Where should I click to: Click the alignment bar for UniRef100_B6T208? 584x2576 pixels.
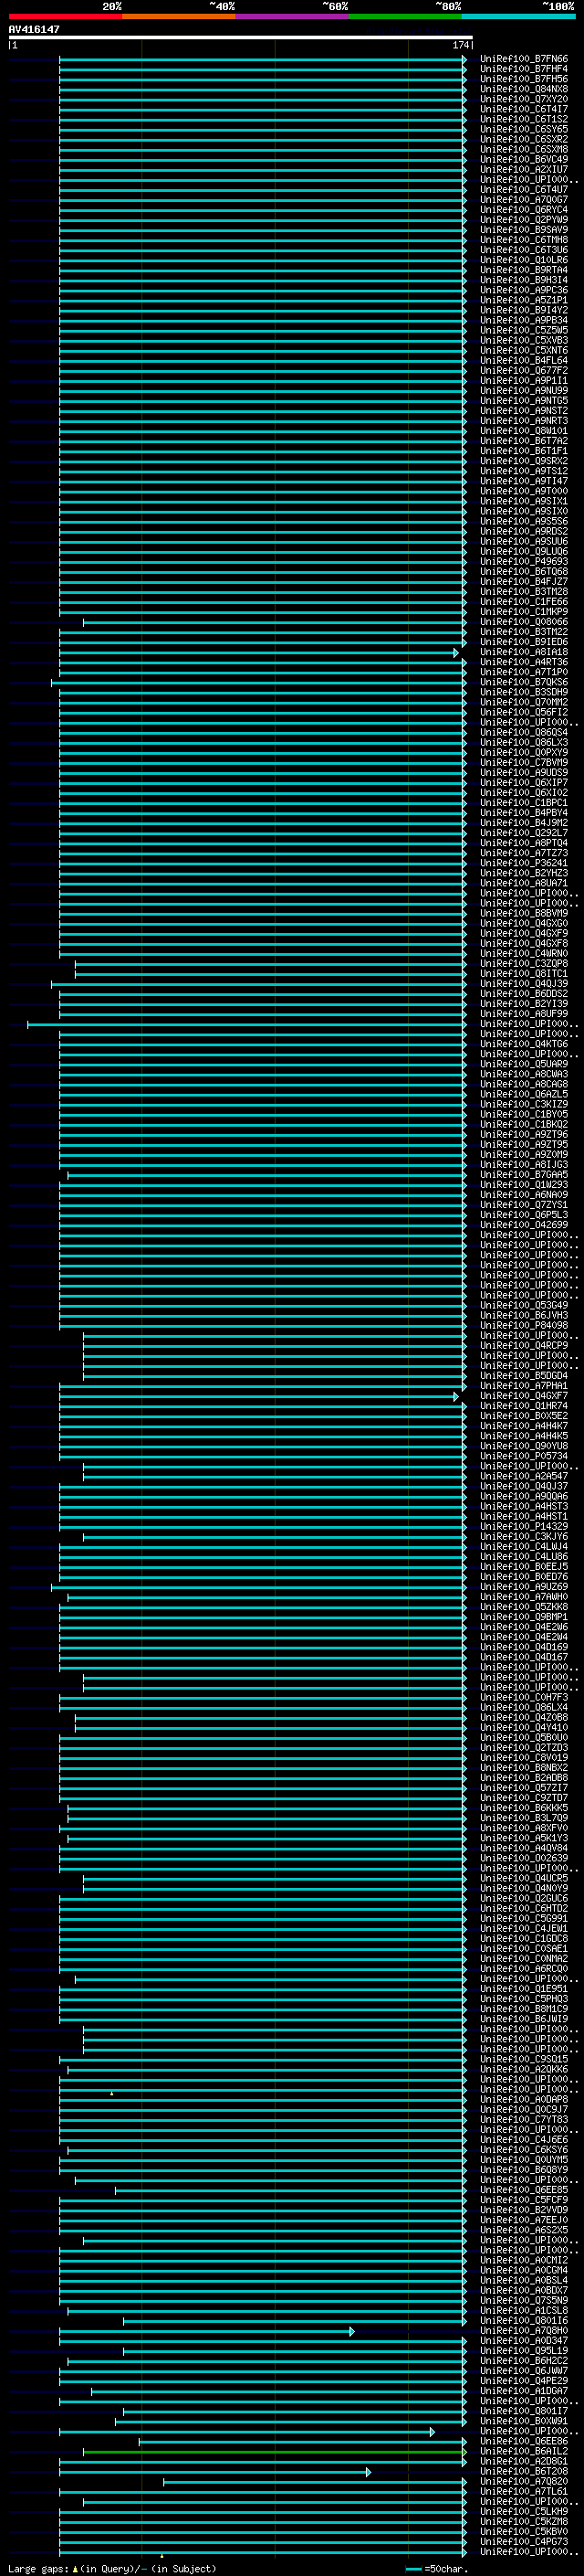(214, 2471)
